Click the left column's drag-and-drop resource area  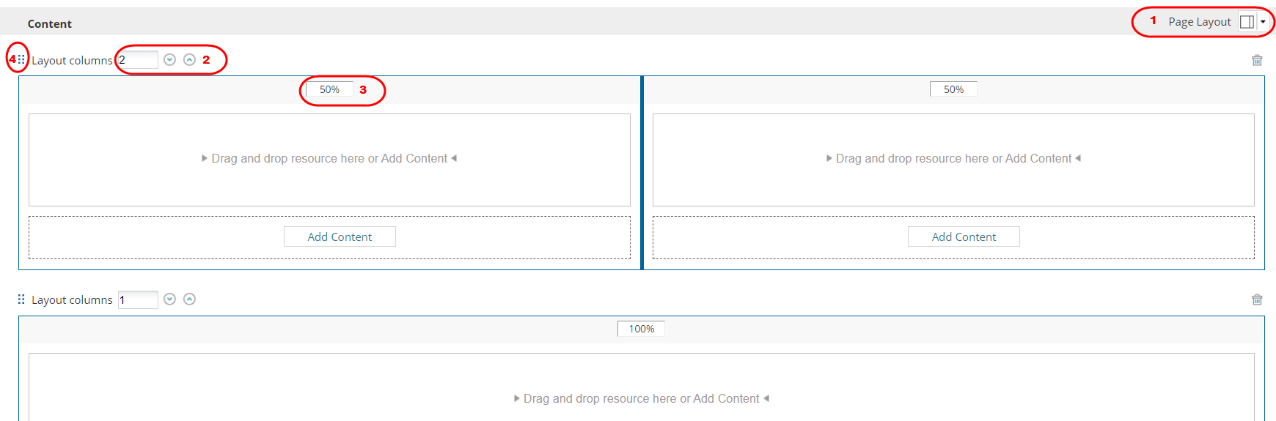pos(329,160)
